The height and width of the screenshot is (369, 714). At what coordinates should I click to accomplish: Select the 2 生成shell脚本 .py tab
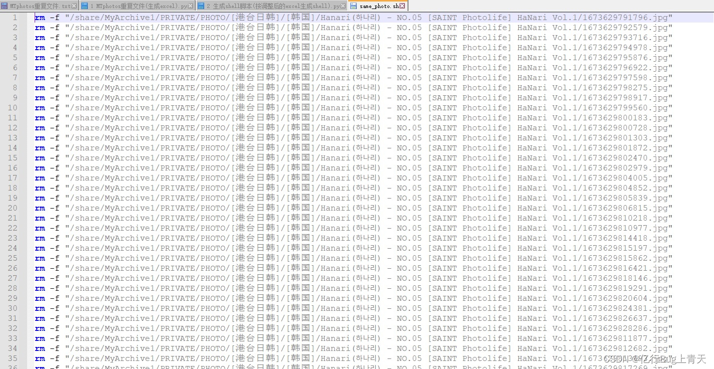coord(273,6)
